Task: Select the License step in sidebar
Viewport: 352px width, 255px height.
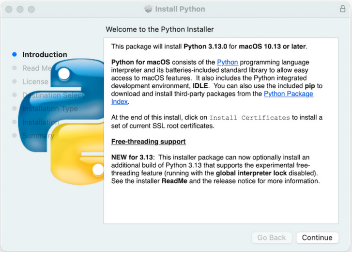Action: coord(35,81)
